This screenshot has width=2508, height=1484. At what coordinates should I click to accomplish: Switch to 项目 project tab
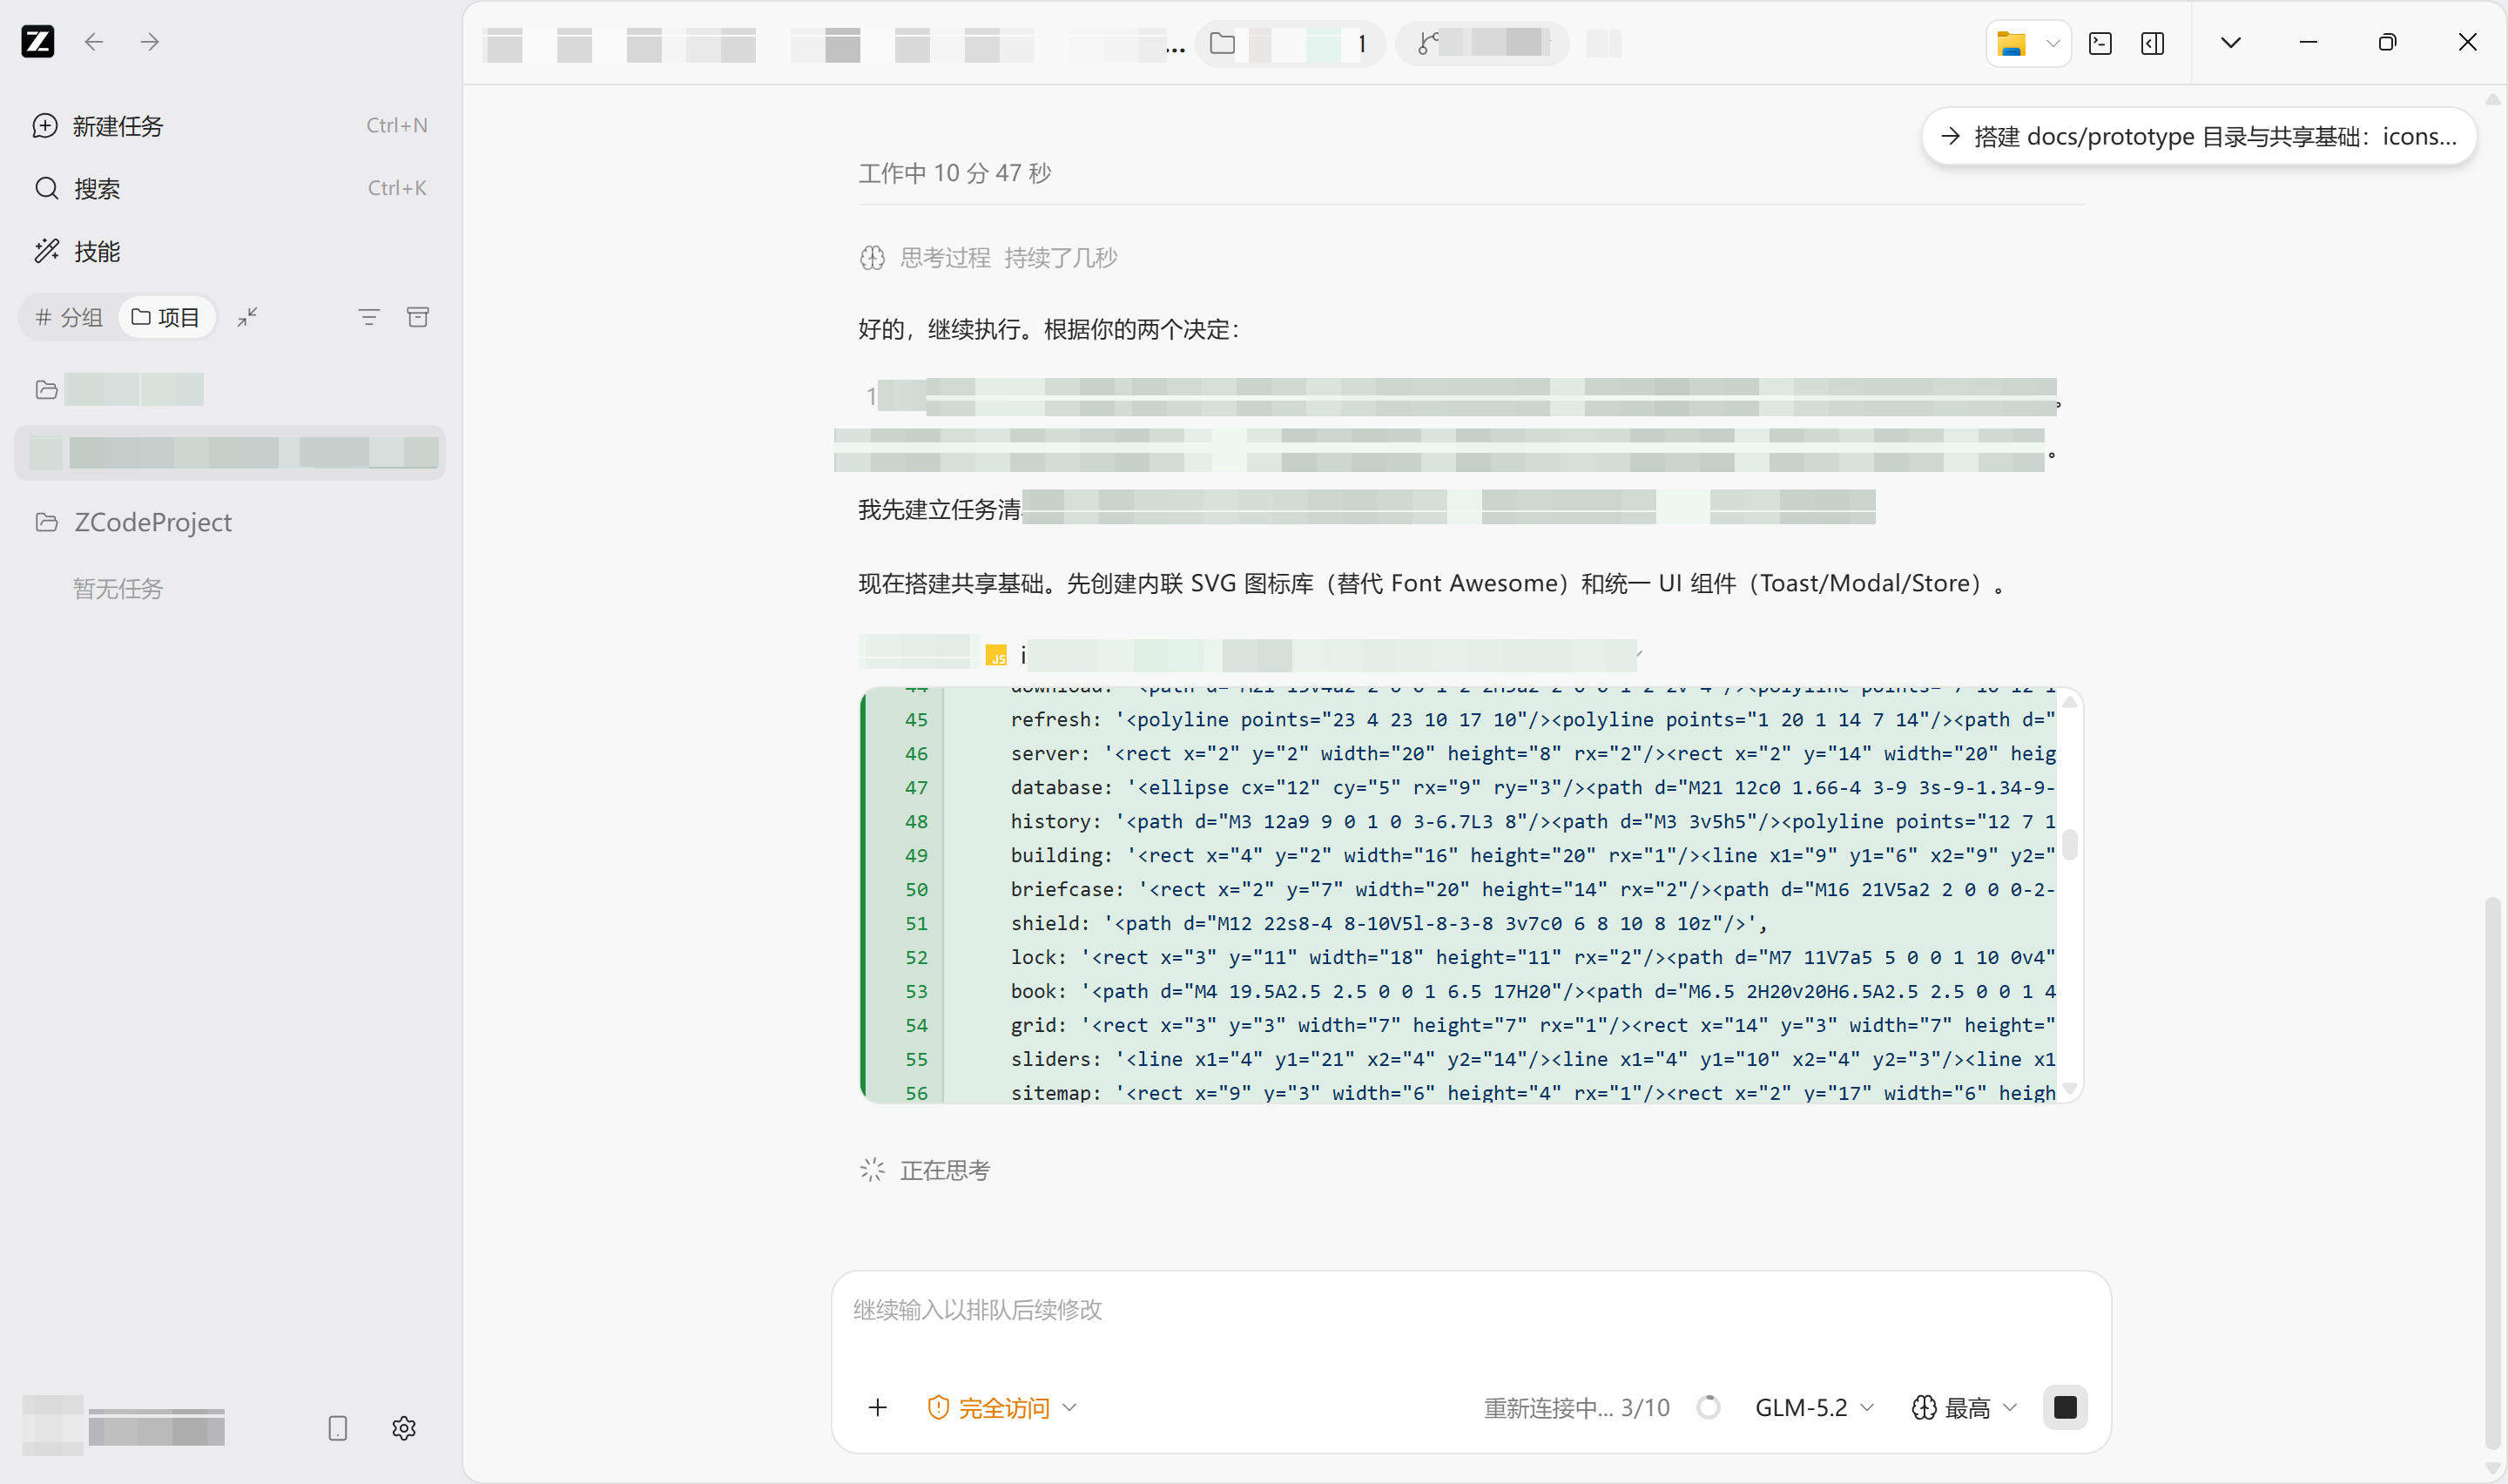click(x=166, y=317)
